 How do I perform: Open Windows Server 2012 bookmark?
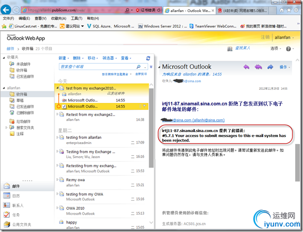163,26
